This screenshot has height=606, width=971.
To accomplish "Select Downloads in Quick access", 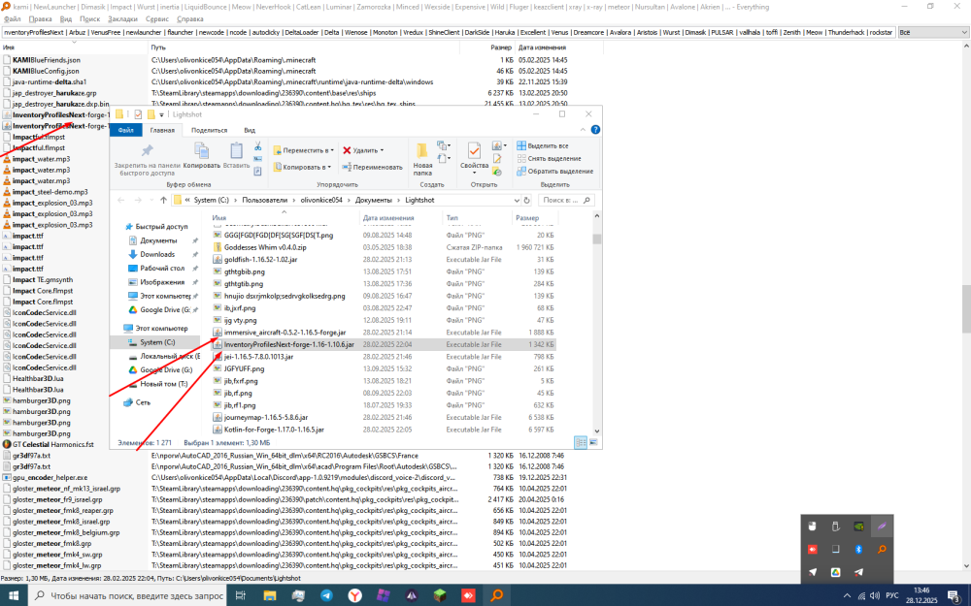I will 157,254.
